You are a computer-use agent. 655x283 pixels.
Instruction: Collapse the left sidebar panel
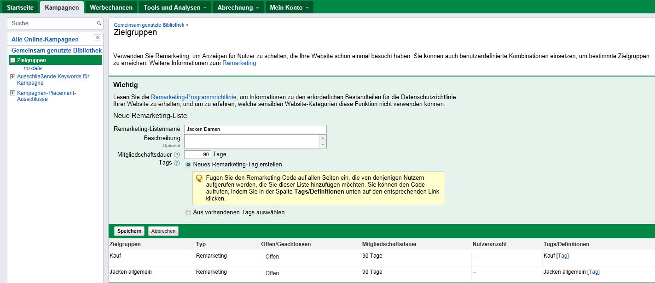pos(98,38)
